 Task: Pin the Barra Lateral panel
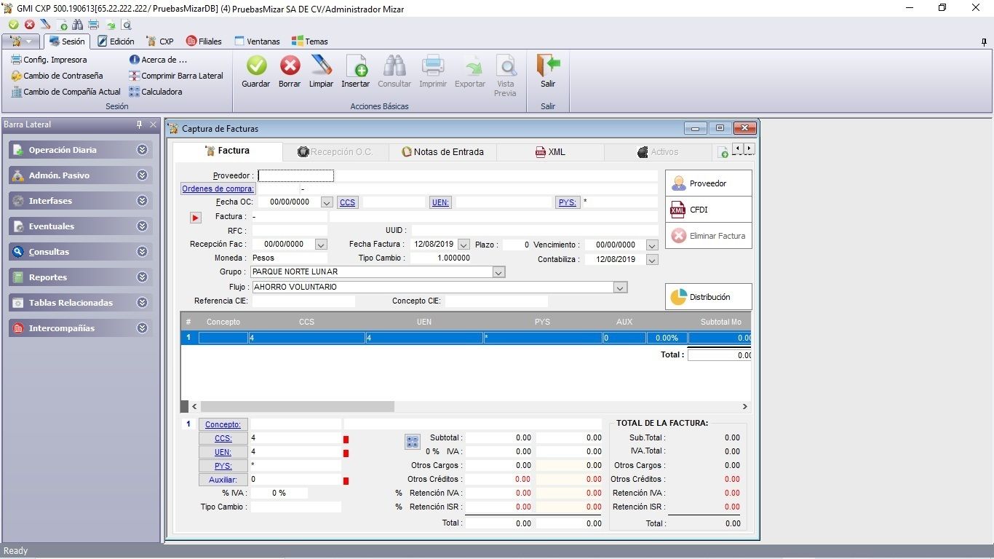pyautogui.click(x=140, y=124)
